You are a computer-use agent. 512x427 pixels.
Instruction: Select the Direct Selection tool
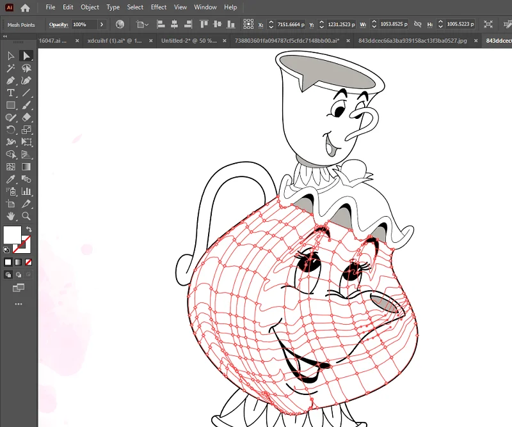pyautogui.click(x=26, y=56)
